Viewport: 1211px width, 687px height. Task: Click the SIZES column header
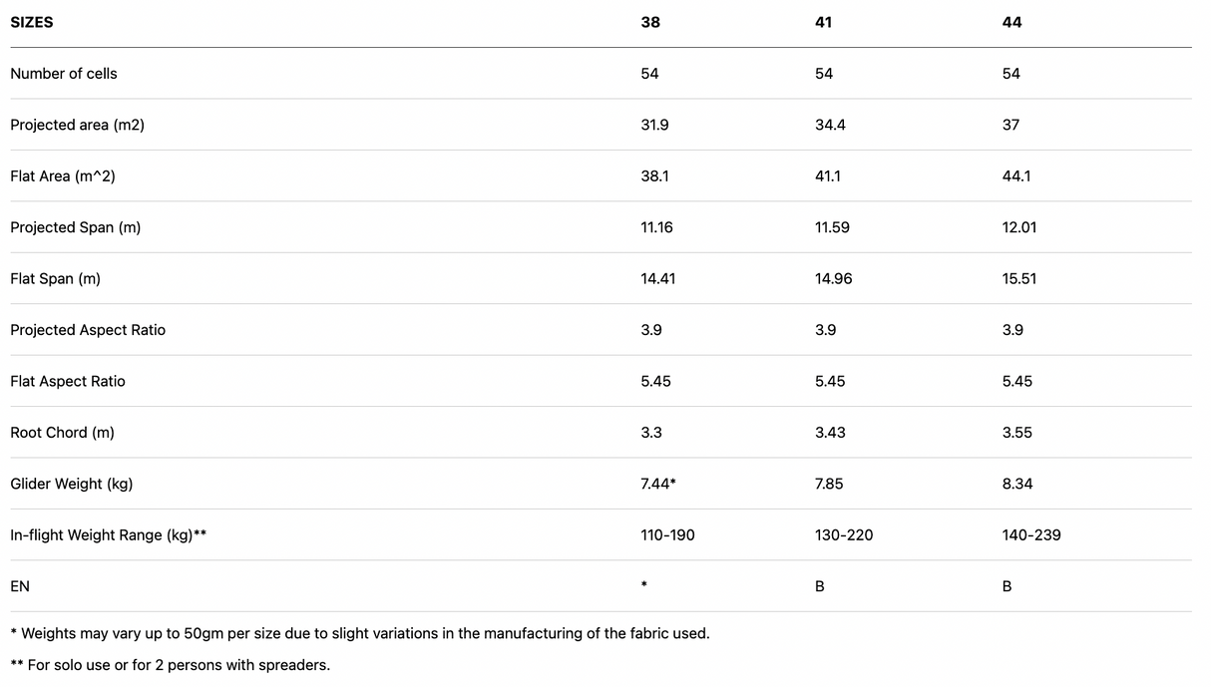32,22
